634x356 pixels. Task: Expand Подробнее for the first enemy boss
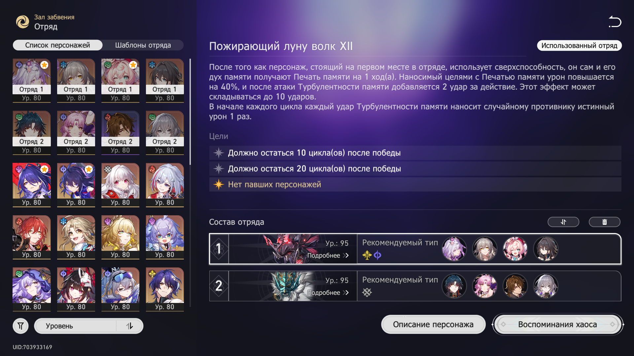(x=328, y=255)
